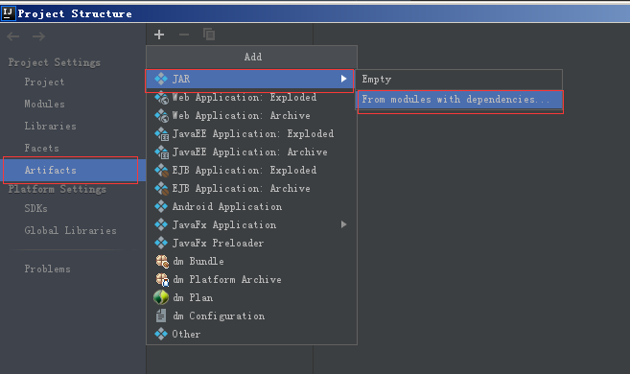Screen dimensions: 630x374
Task: Click the plus Add artifact icon
Action: [159, 35]
